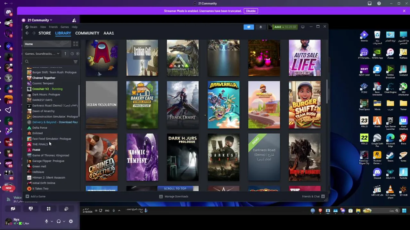410x230 pixels.
Task: Invite members to 21 Community server
Action: [74, 20]
